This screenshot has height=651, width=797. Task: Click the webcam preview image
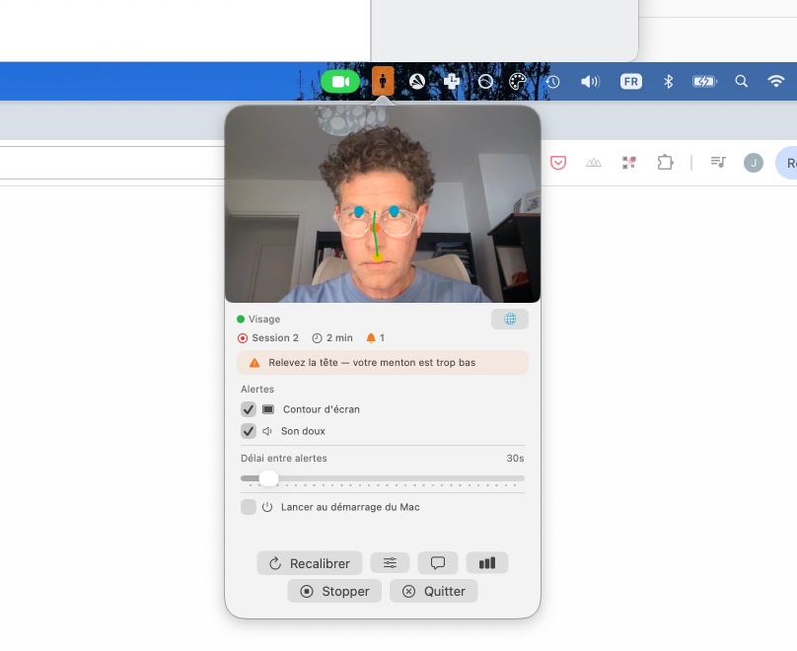pos(383,204)
